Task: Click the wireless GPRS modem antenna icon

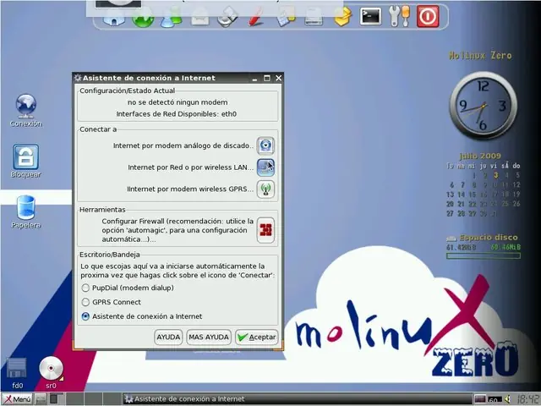Action: point(265,189)
